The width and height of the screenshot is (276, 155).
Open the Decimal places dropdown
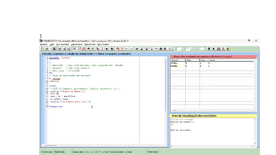(x=204, y=49)
